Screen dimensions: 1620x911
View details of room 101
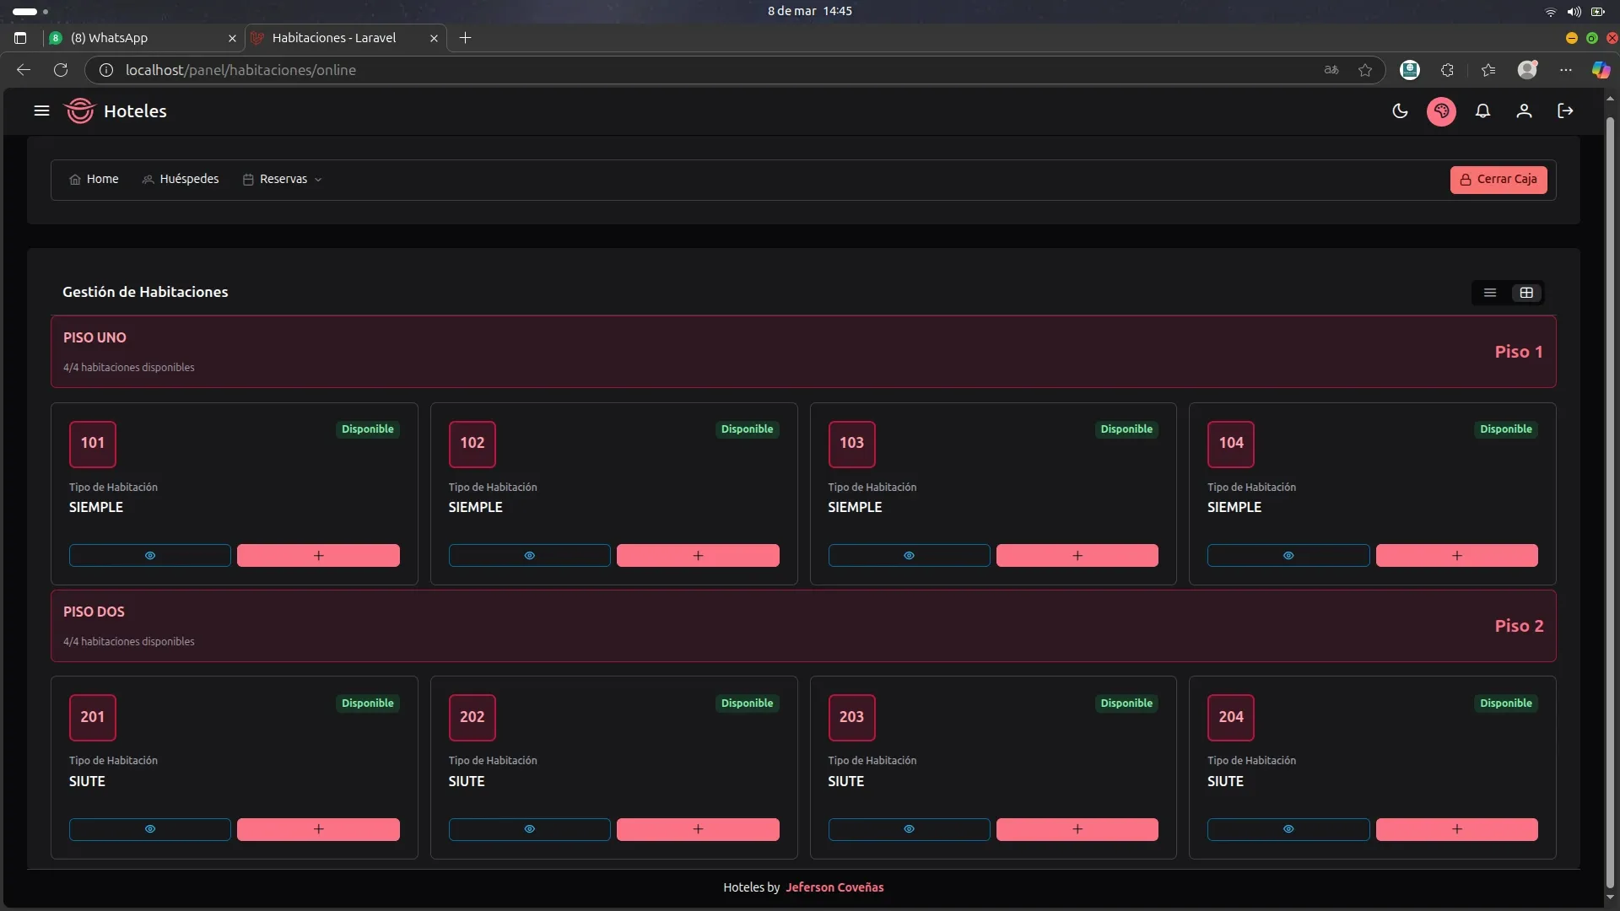click(150, 556)
